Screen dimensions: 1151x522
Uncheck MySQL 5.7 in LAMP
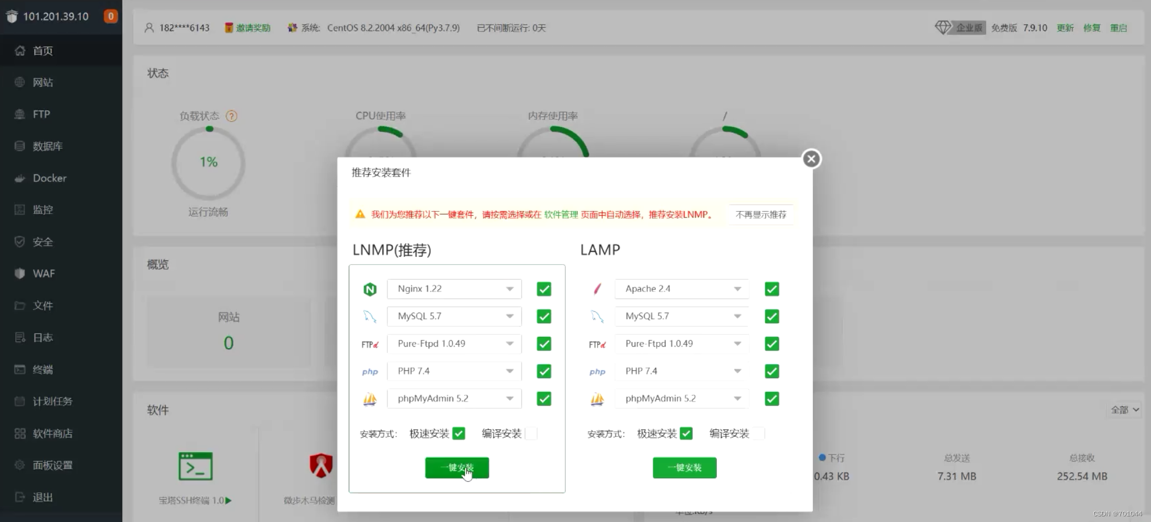[x=771, y=316]
